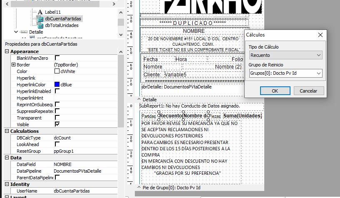Select the Fecha field in the design
This screenshot has height=198, width=340.
(151, 59)
